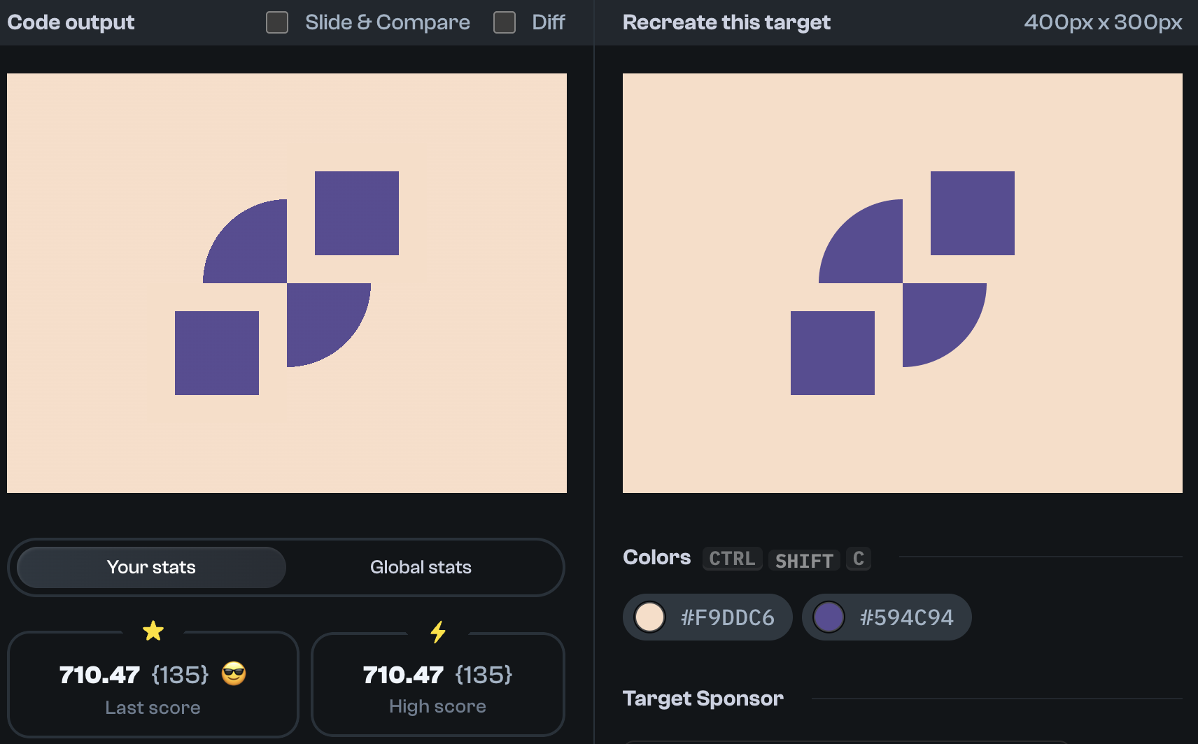Click the C key badge next to Colors
Screen dimensions: 1198x744
pos(859,559)
